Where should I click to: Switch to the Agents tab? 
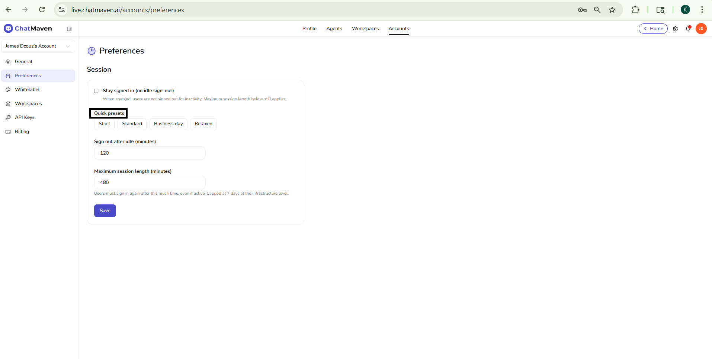tap(334, 29)
